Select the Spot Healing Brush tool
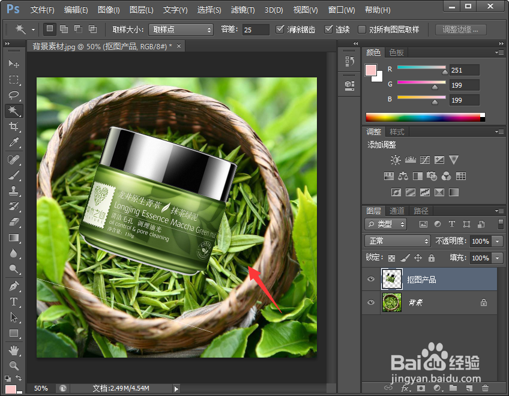 14,160
